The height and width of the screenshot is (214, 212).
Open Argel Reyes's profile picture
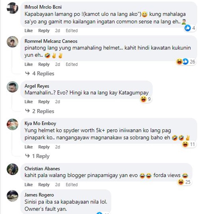coord(12,87)
